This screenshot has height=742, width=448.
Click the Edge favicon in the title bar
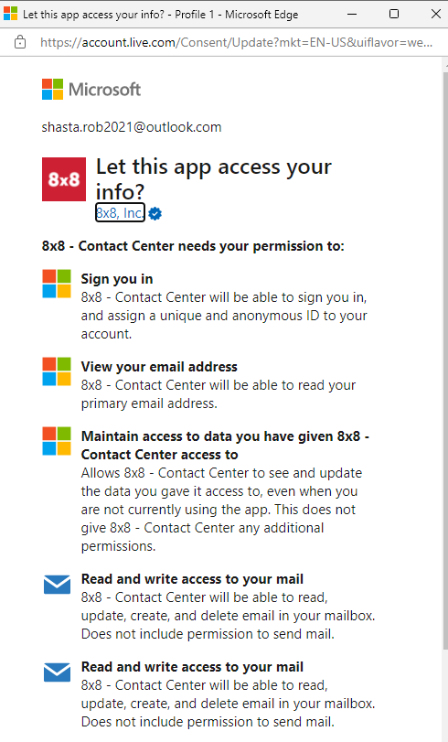[x=10, y=14]
